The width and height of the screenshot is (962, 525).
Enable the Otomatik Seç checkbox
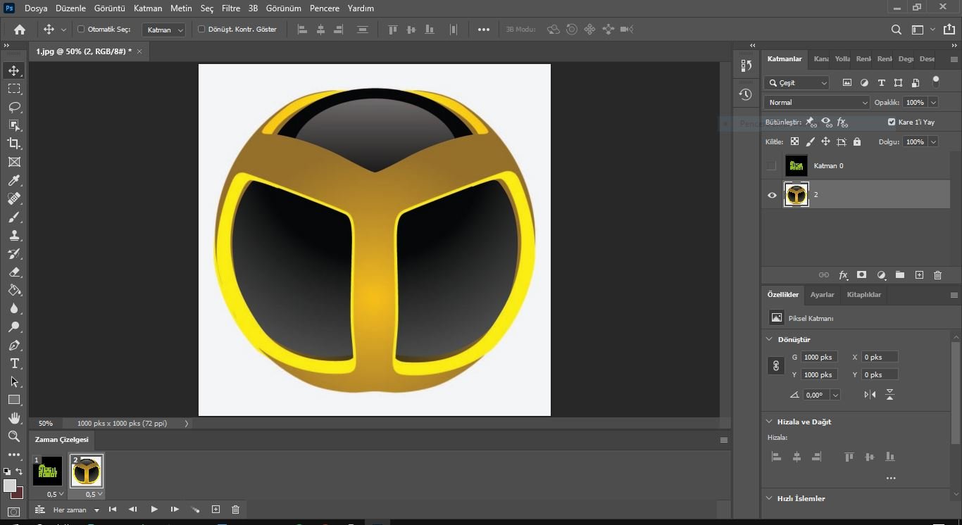pyautogui.click(x=81, y=30)
